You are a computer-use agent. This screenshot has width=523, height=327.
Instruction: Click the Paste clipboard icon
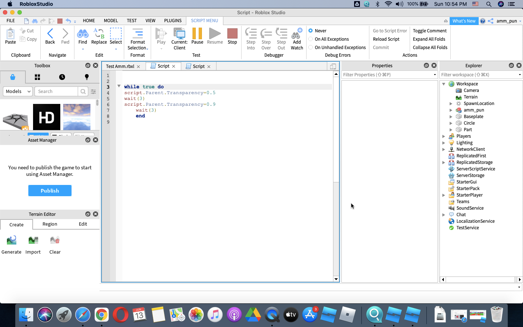(x=11, y=34)
